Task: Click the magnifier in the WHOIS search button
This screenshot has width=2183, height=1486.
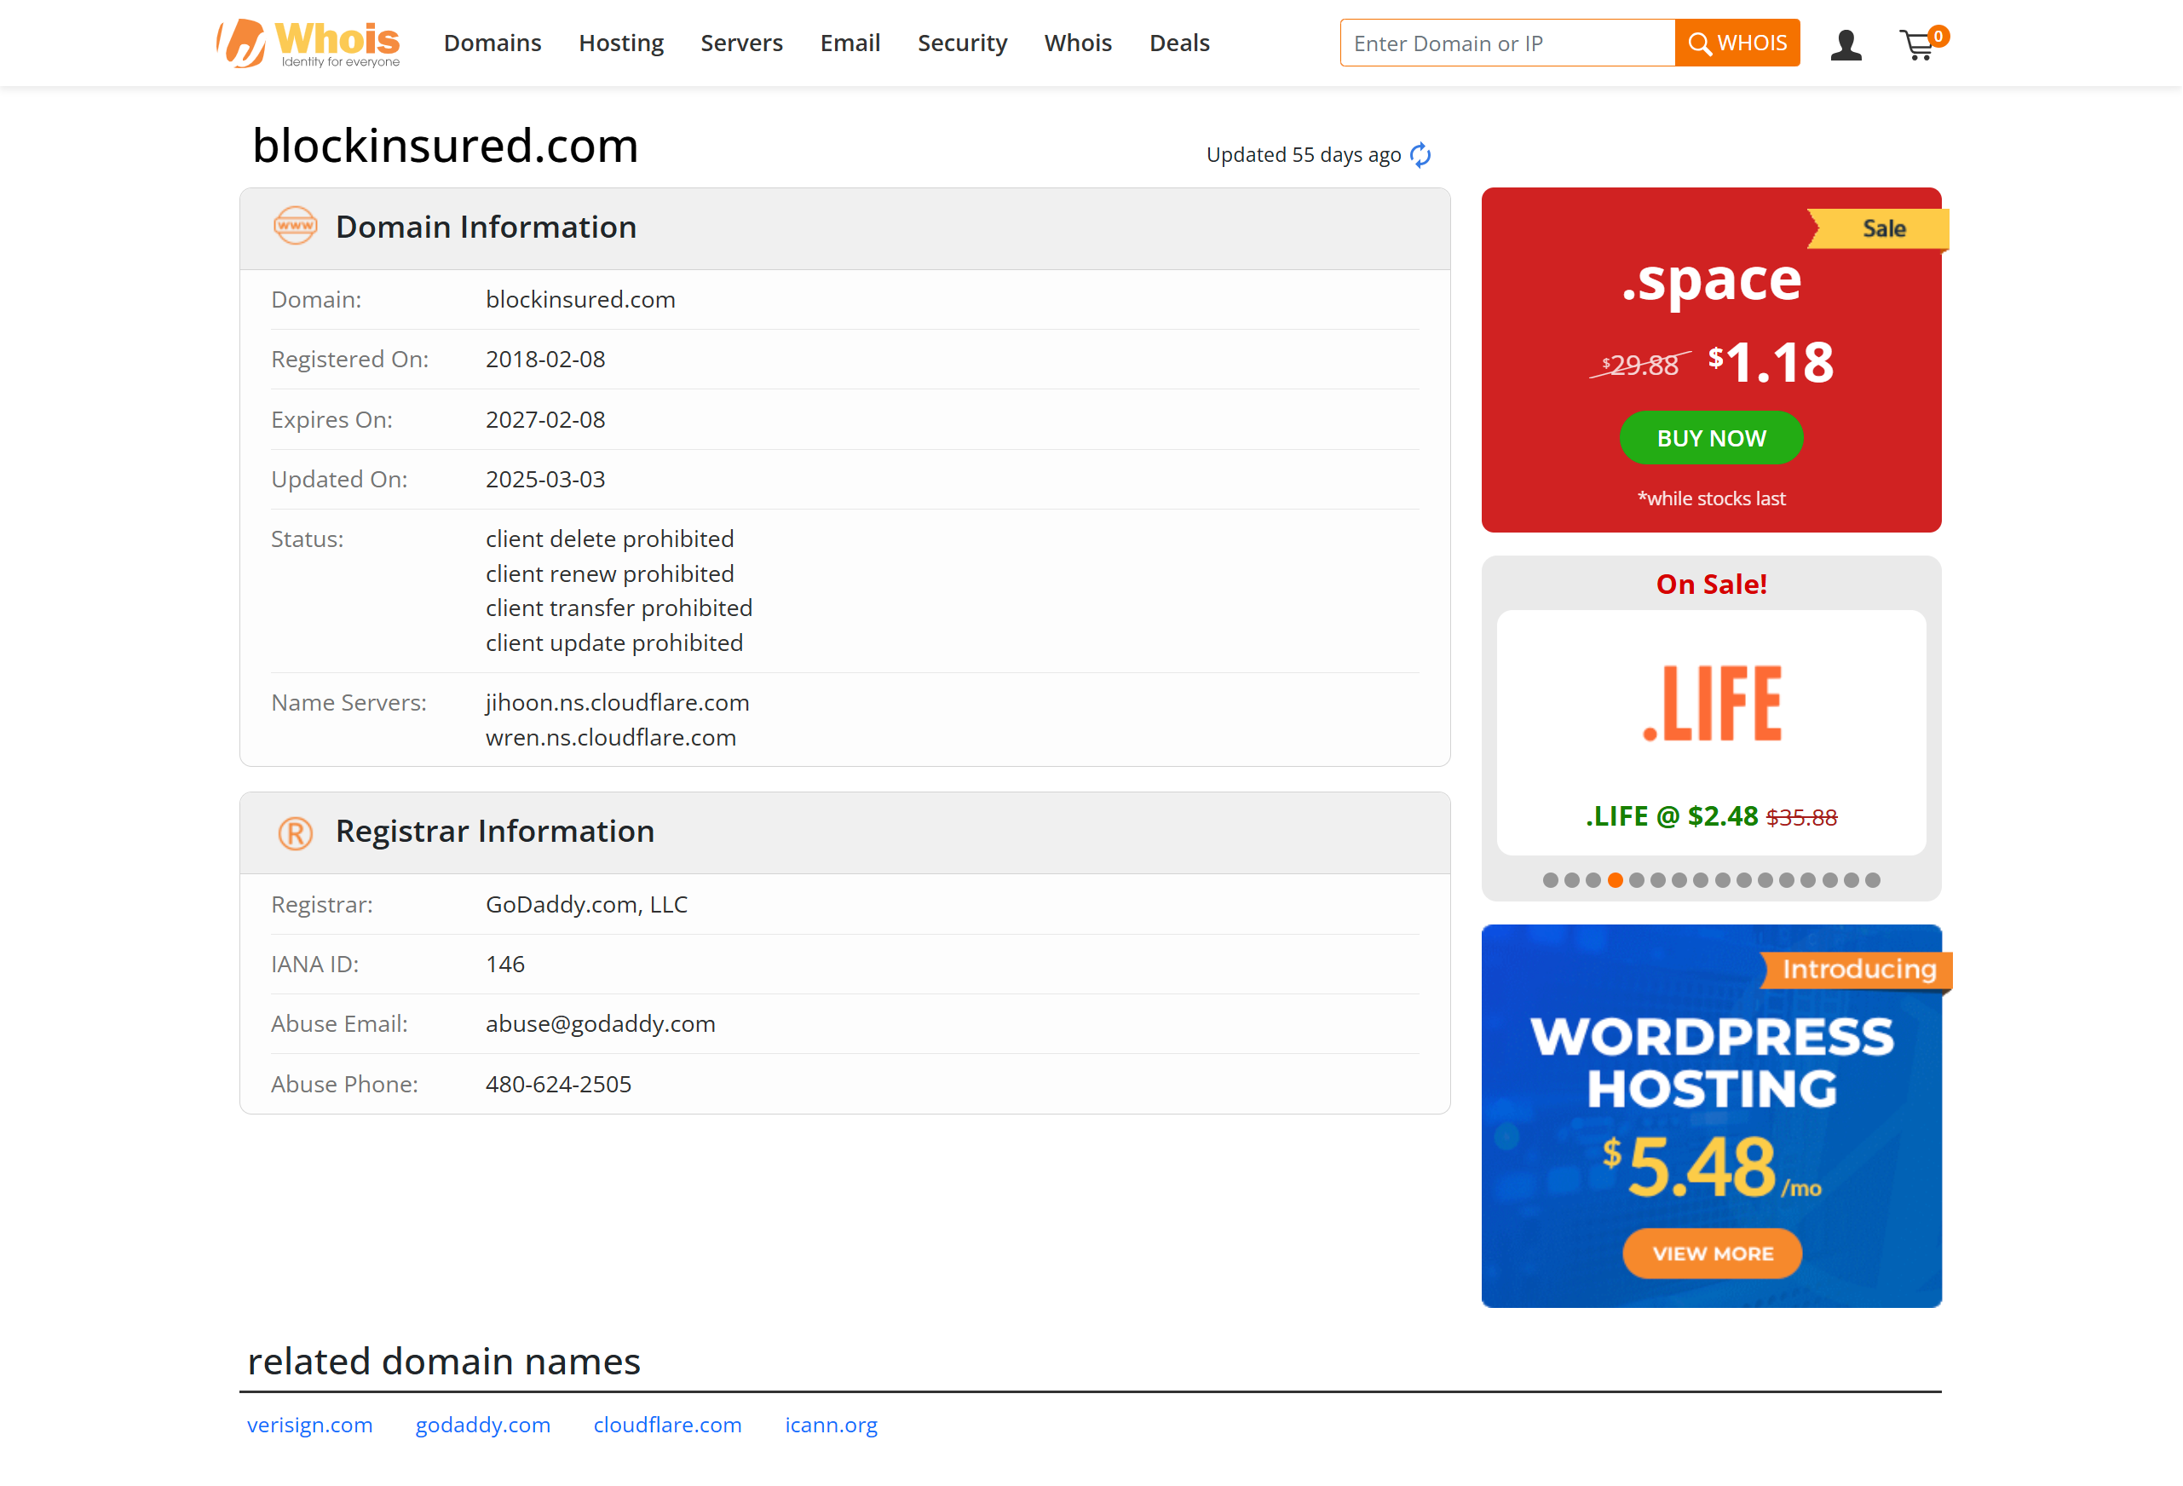Action: [1701, 43]
